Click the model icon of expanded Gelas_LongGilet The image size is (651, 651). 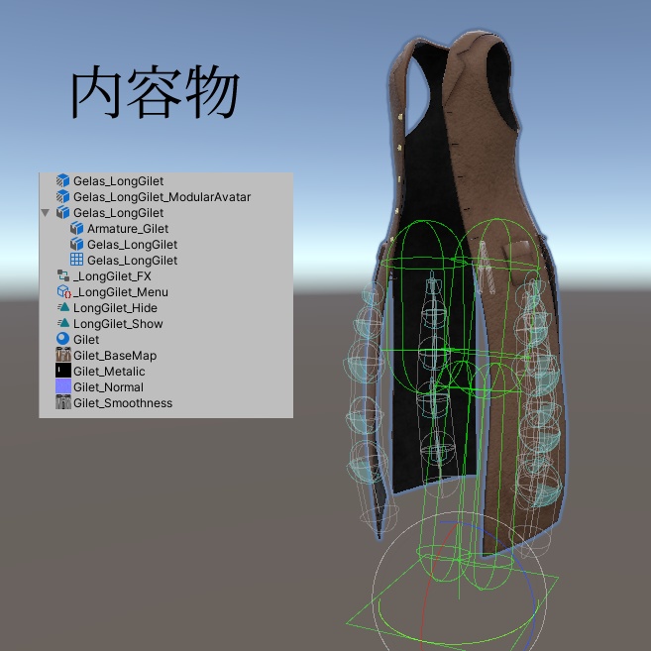(x=62, y=212)
